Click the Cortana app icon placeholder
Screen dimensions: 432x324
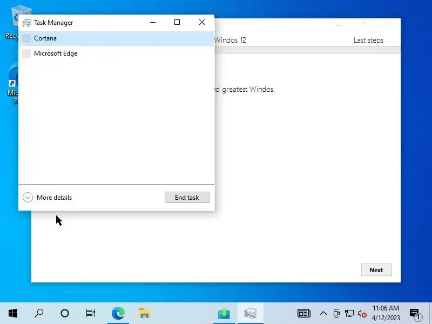26,38
